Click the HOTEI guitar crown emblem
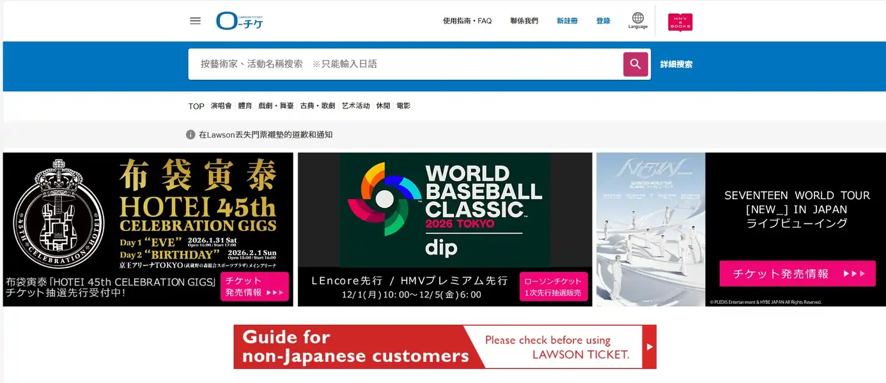 click(59, 213)
